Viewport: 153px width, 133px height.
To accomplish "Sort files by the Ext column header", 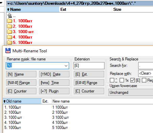I will (x=86, y=9).
